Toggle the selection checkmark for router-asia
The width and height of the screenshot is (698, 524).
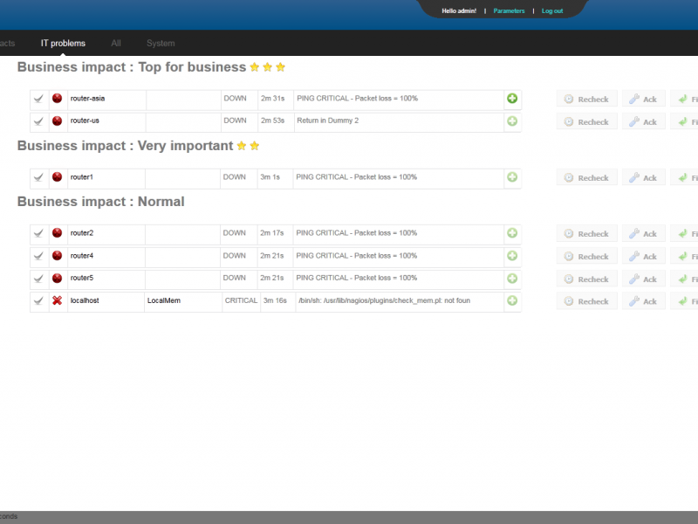coord(38,99)
